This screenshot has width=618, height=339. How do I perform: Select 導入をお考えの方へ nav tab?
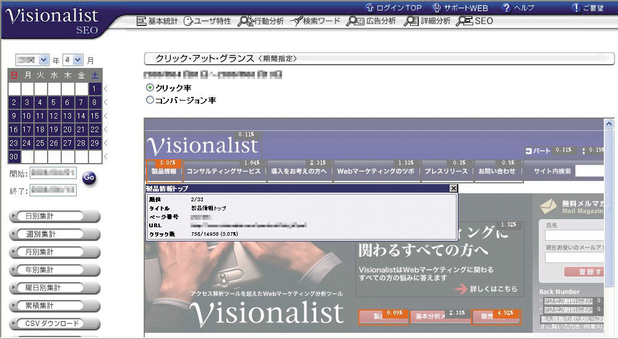click(x=299, y=171)
